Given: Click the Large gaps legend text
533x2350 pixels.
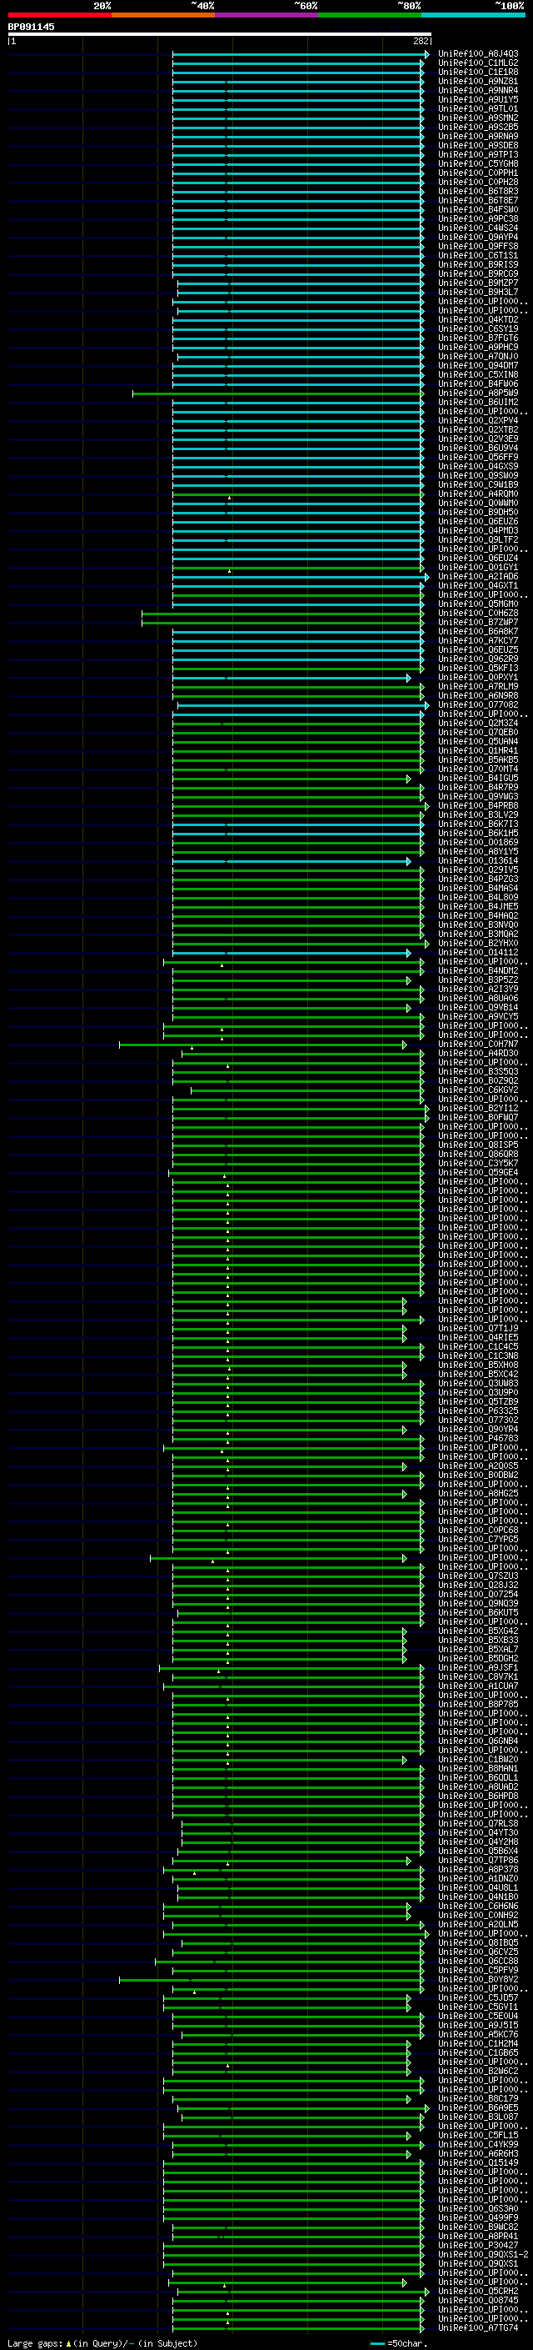Looking at the screenshot, I should point(102,2343).
